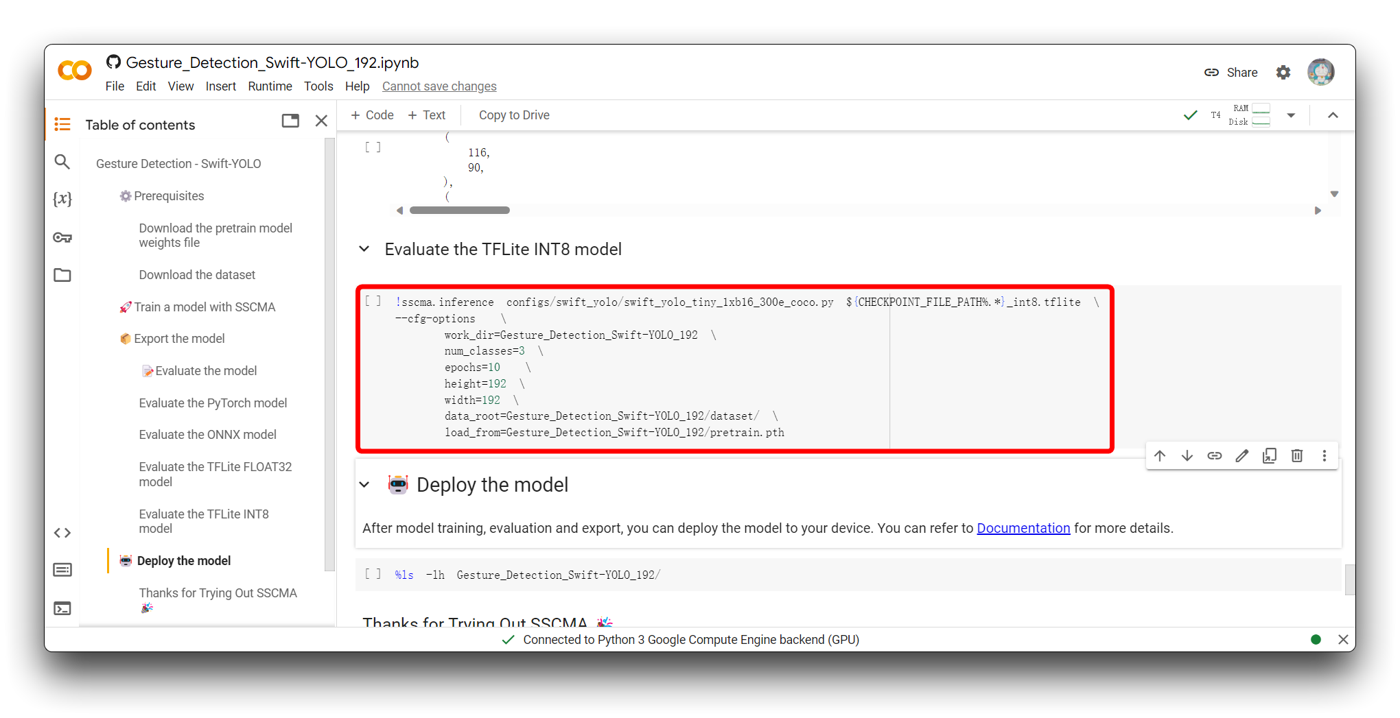Click the Share button
Viewport: 1400px width, 718px height.
tap(1231, 73)
